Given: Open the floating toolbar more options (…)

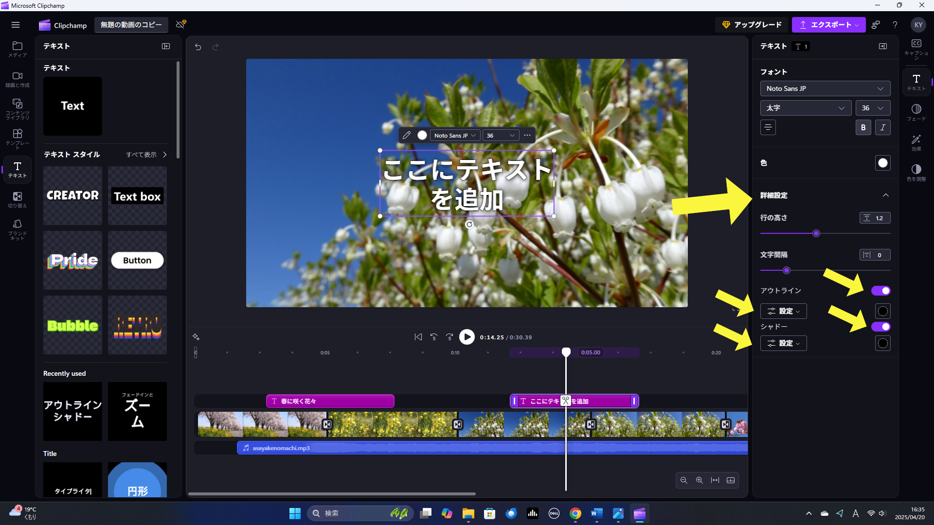Looking at the screenshot, I should click(x=527, y=135).
